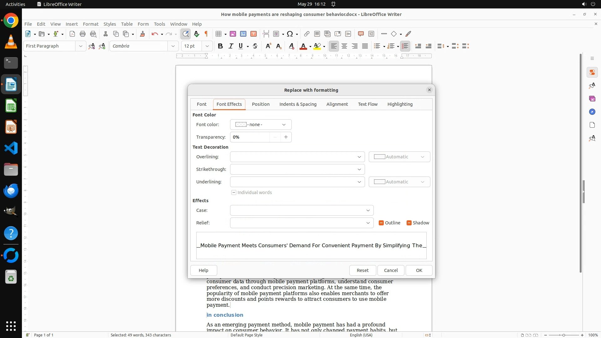Viewport: 601px width, 338px height.
Task: Toggle the Outline checkbox
Action: click(381, 223)
